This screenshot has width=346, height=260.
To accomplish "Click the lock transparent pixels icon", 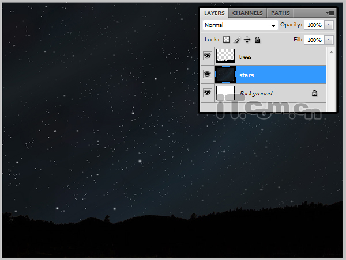I will 227,40.
